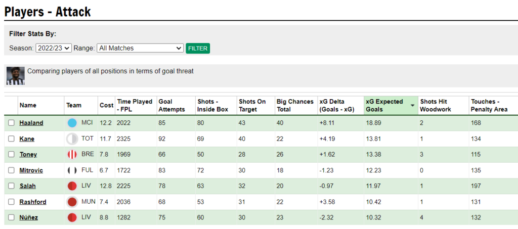
Task: Click the Brentford striped team badge
Action: pos(72,154)
